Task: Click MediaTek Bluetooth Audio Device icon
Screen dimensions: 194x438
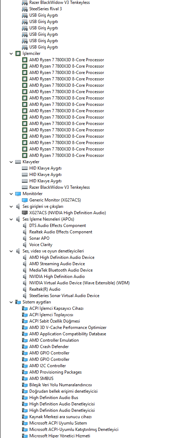Action: pos(25,270)
